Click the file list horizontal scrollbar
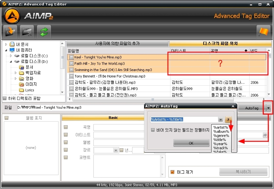The height and width of the screenshot is (189, 274). (x=153, y=99)
